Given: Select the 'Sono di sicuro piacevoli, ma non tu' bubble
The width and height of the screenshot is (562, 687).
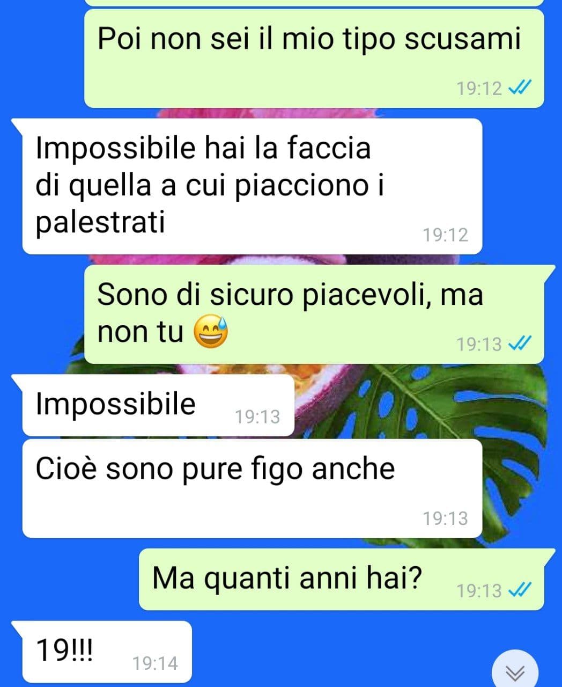Looking at the screenshot, I should (314, 314).
